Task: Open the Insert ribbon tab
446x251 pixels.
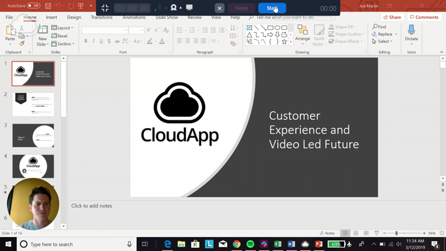Action: click(x=51, y=18)
